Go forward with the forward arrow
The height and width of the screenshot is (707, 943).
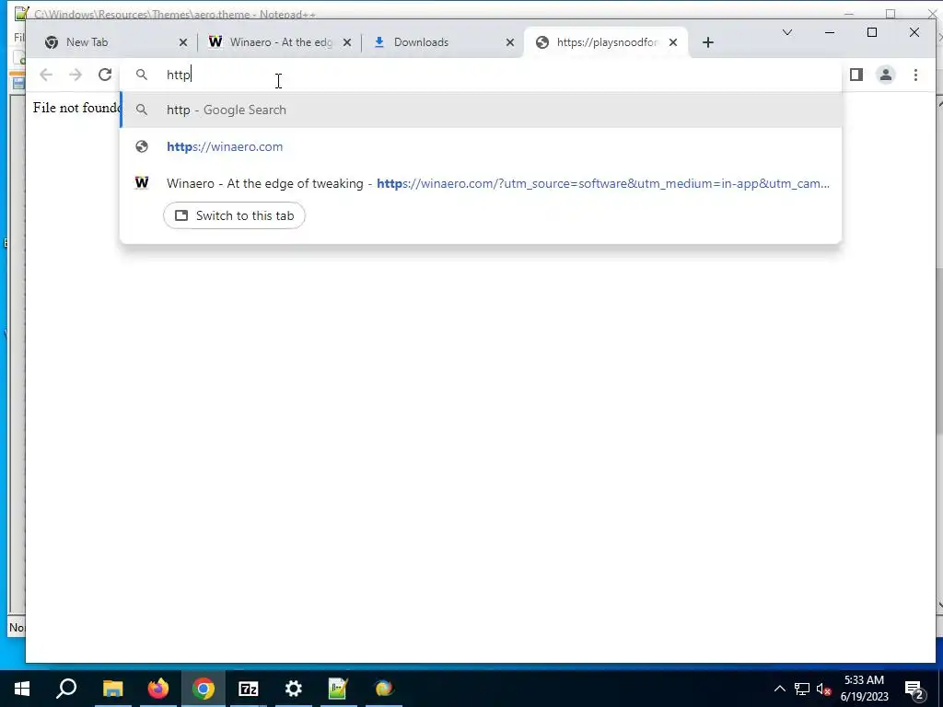click(x=76, y=75)
